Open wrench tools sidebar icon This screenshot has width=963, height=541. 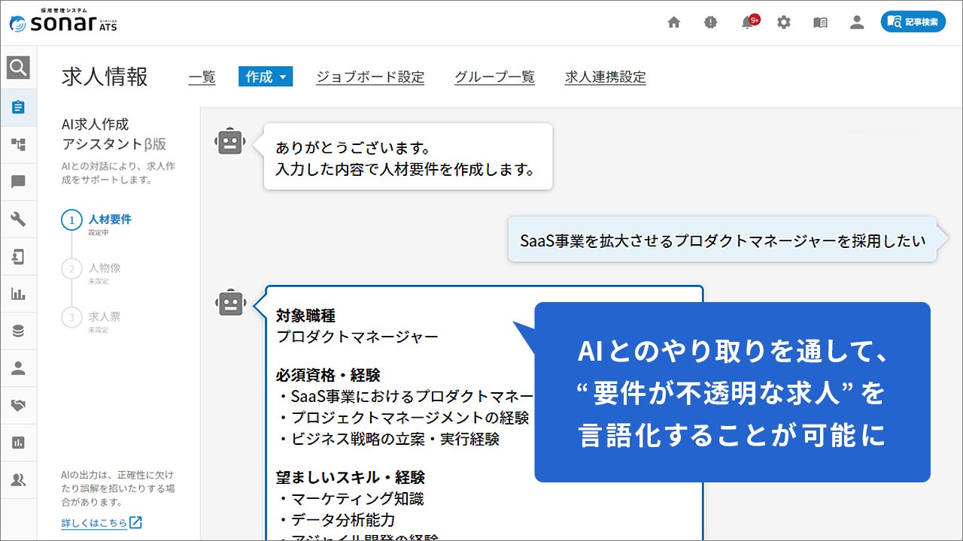click(18, 219)
